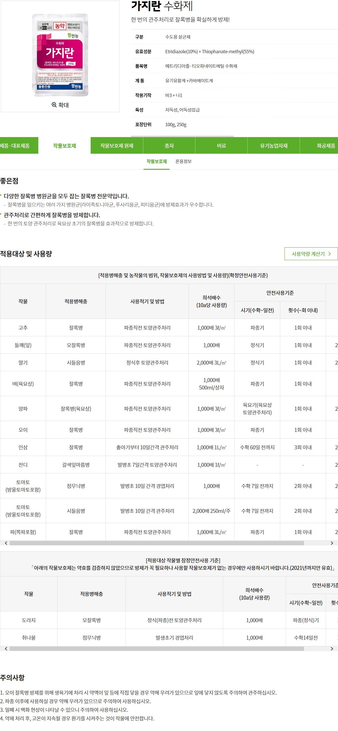Click the 안전사용기준 header in first table
Screen dimensions: 338x731
[x=280, y=293]
